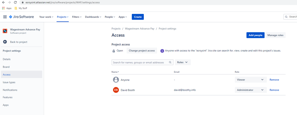Viewport: 297px width, 115px height.
Task: Select Access in the settings sidebar
Action: (x=22, y=74)
